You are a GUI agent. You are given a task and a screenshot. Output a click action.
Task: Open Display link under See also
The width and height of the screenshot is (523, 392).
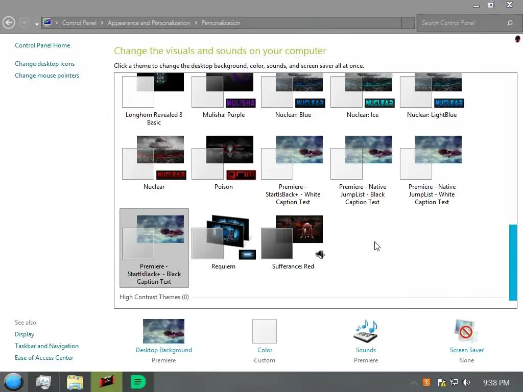click(x=25, y=334)
